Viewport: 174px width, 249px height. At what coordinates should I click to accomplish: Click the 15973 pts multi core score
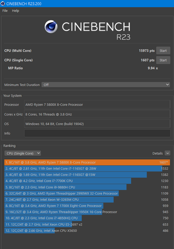click(x=147, y=51)
